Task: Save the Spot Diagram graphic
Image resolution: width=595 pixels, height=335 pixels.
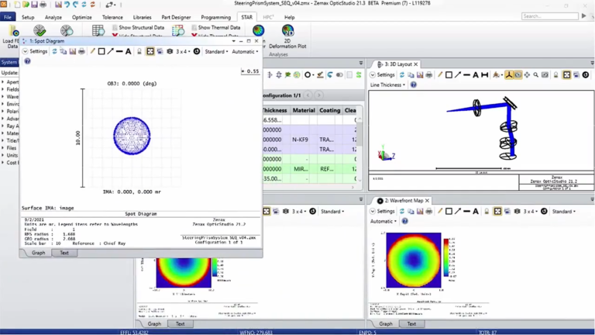Action: coord(73,51)
